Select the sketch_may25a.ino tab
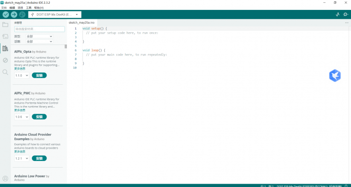 click(x=82, y=23)
